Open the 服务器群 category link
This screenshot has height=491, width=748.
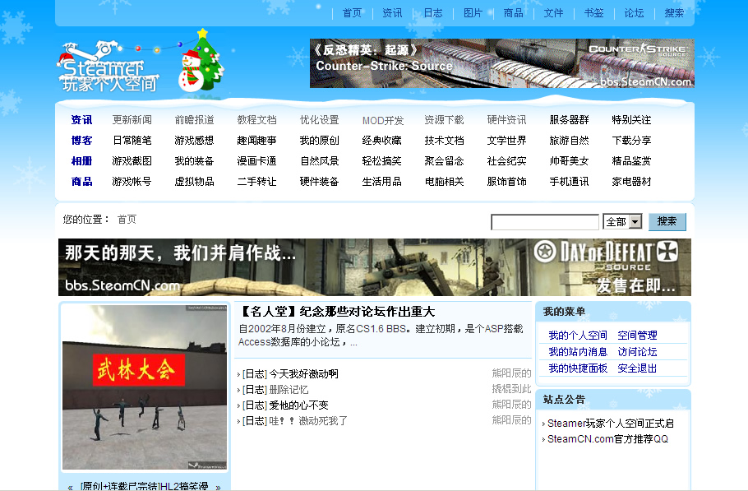coord(569,120)
